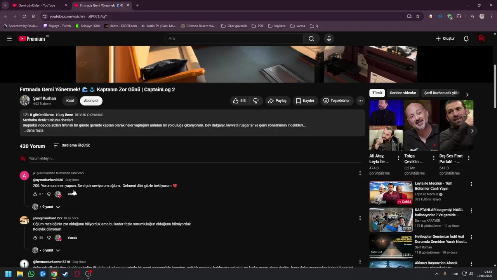Open File Explorer from taskbar
The image size is (497, 280).
(20, 274)
